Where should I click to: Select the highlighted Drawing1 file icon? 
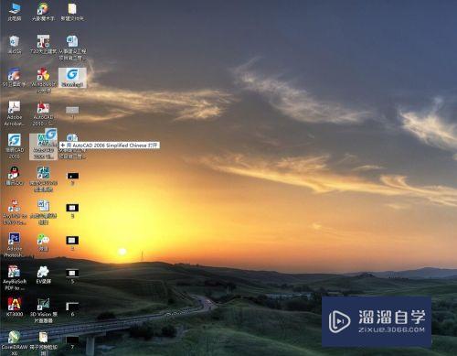72,78
